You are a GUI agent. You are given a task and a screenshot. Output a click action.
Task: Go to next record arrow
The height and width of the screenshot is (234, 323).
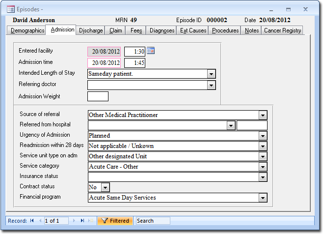tap(75, 221)
